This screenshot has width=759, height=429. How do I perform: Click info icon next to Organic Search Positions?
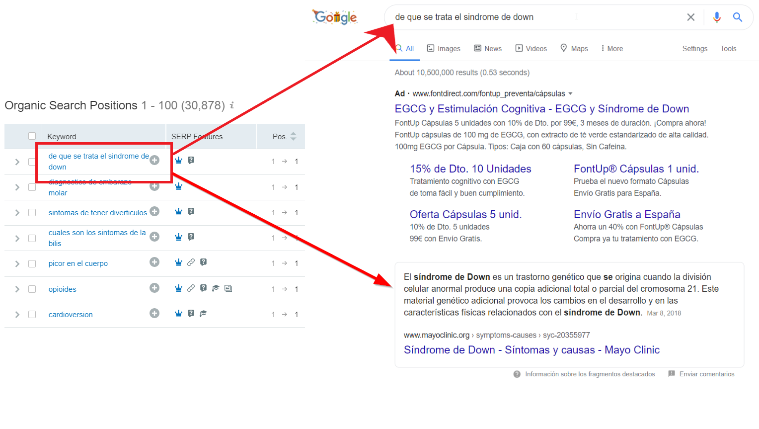point(231,105)
